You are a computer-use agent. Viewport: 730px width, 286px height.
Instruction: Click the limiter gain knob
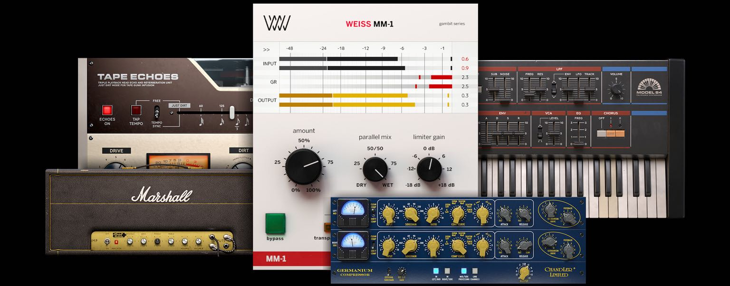point(430,169)
